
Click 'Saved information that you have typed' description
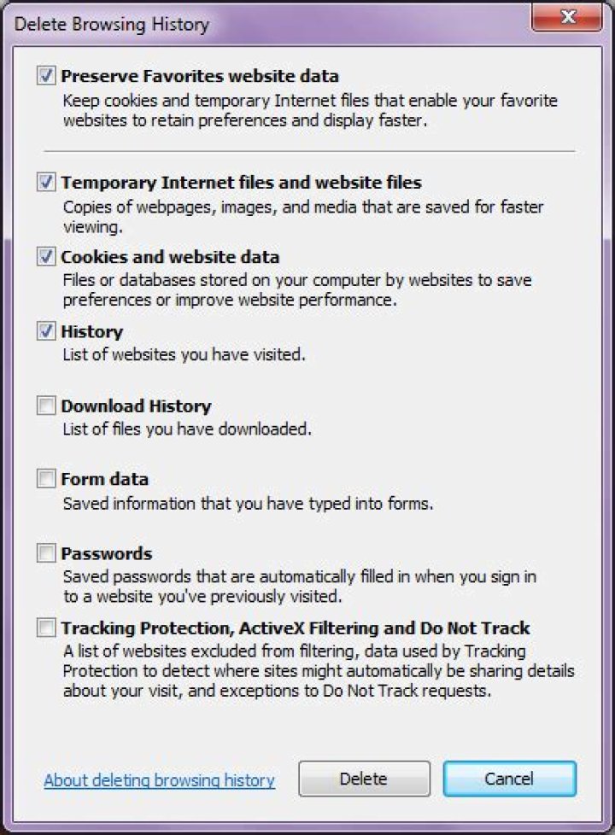click(248, 503)
